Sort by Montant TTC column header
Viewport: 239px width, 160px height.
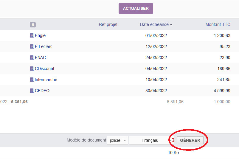(x=218, y=24)
